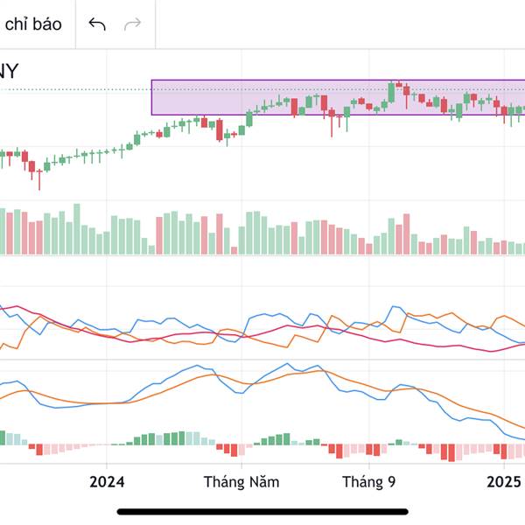The image size is (525, 525).
Task: Click the redo arrow icon
Action: point(133,24)
